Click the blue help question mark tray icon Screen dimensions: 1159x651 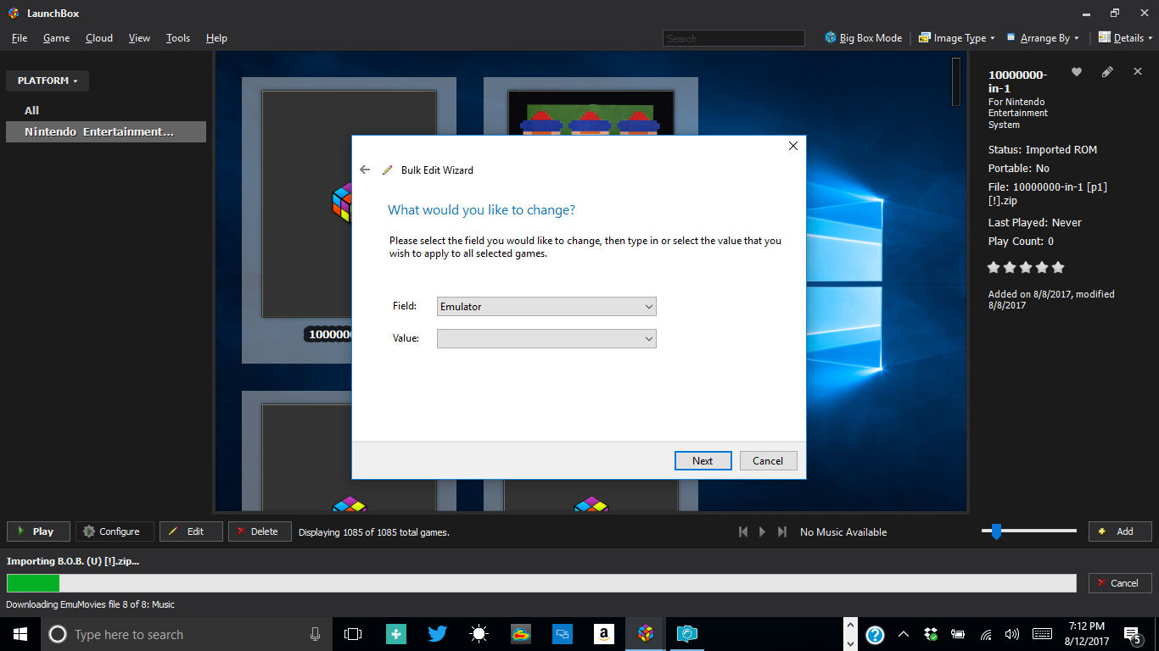(875, 634)
